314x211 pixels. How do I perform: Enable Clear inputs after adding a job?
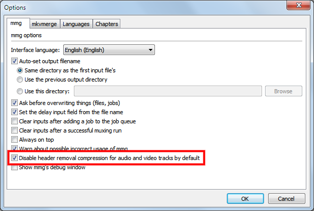point(14,121)
